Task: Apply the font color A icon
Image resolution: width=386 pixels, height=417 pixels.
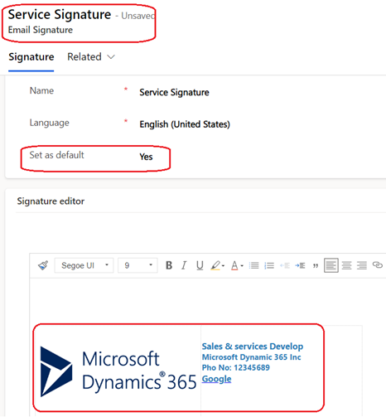Action: pyautogui.click(x=234, y=265)
